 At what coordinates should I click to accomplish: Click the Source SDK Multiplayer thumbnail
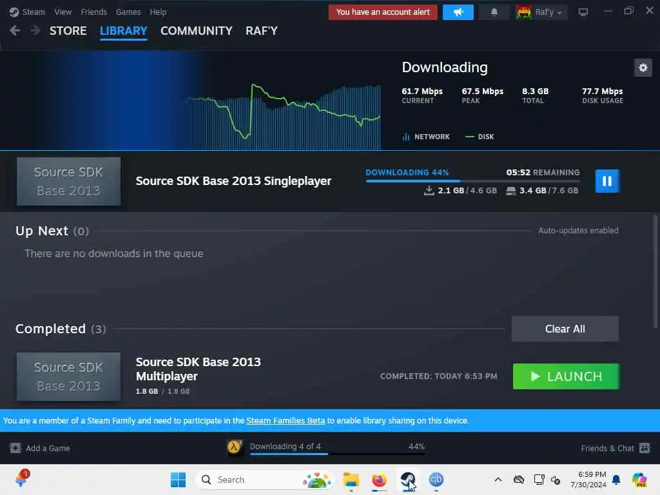pos(68,376)
